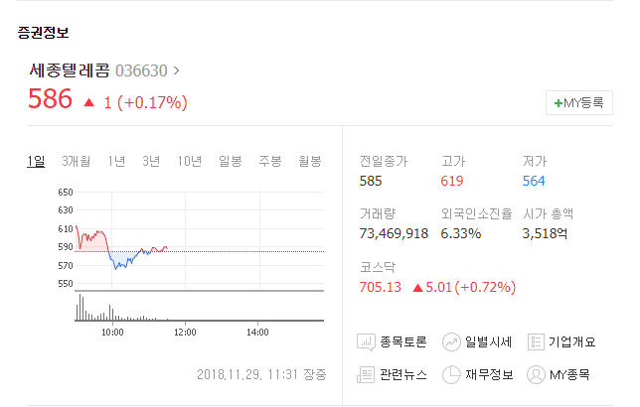The width and height of the screenshot is (640, 407).
Task: Open MY종목 my stocks icon
Action: [536, 374]
